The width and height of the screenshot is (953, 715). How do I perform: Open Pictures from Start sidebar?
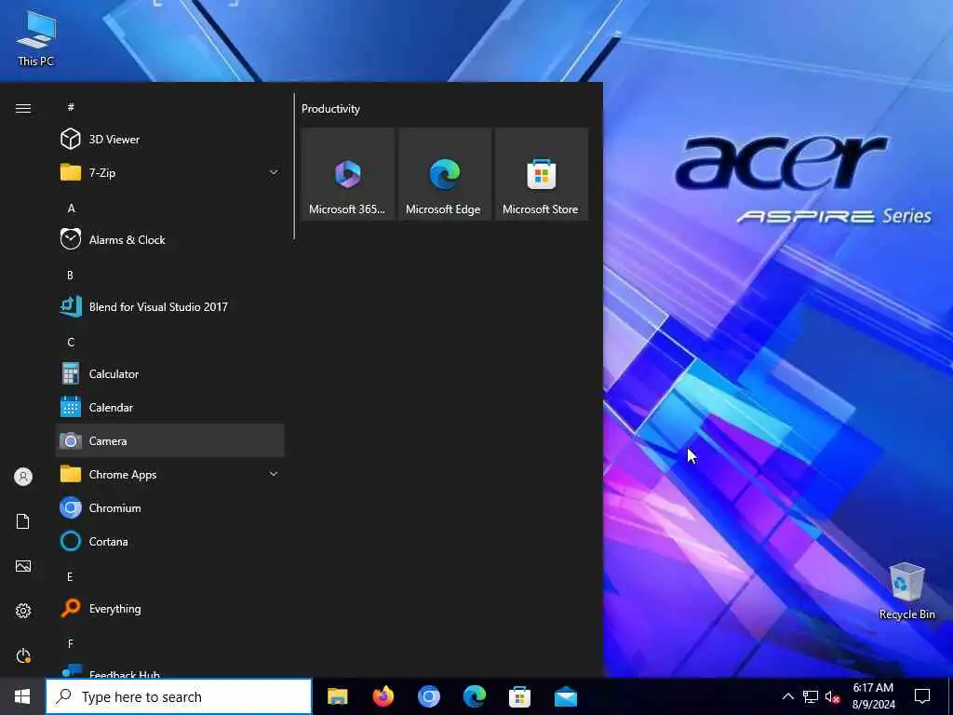[x=23, y=566]
